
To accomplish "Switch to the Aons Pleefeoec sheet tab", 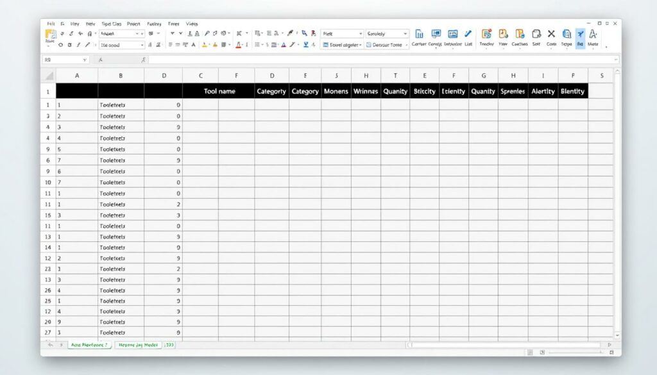I will tap(89, 345).
